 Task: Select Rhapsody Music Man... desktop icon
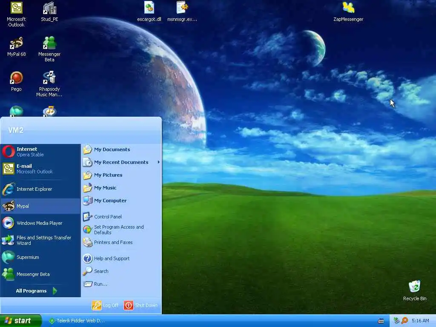point(49,84)
